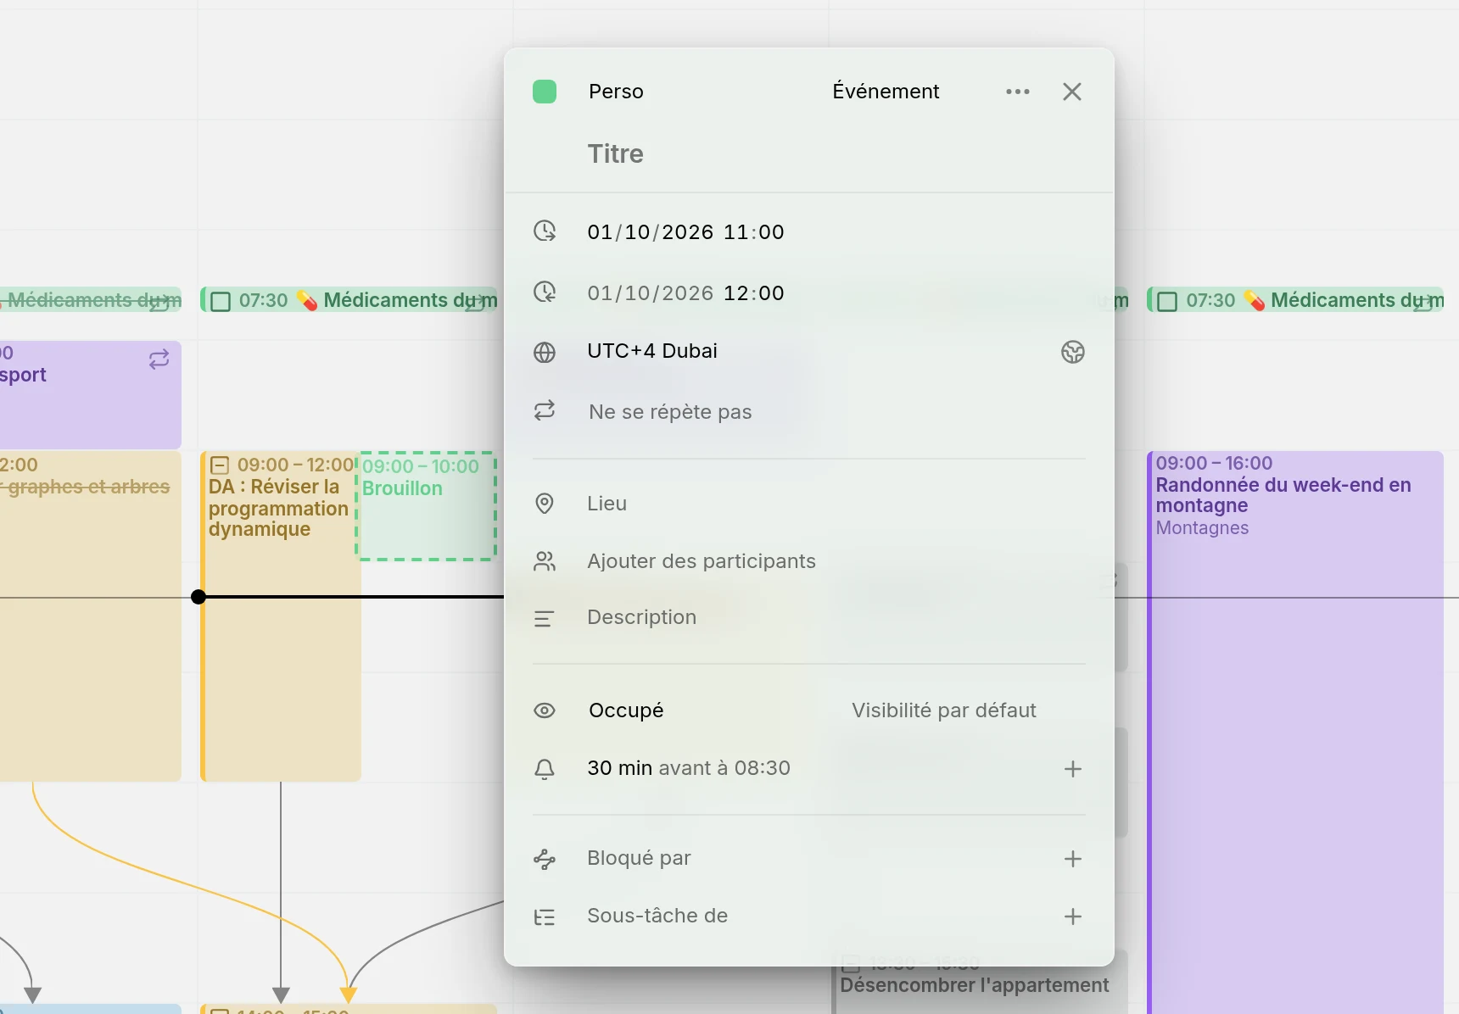Change the Événement type selector
Image resolution: width=1459 pixels, height=1014 pixels.
[886, 92]
